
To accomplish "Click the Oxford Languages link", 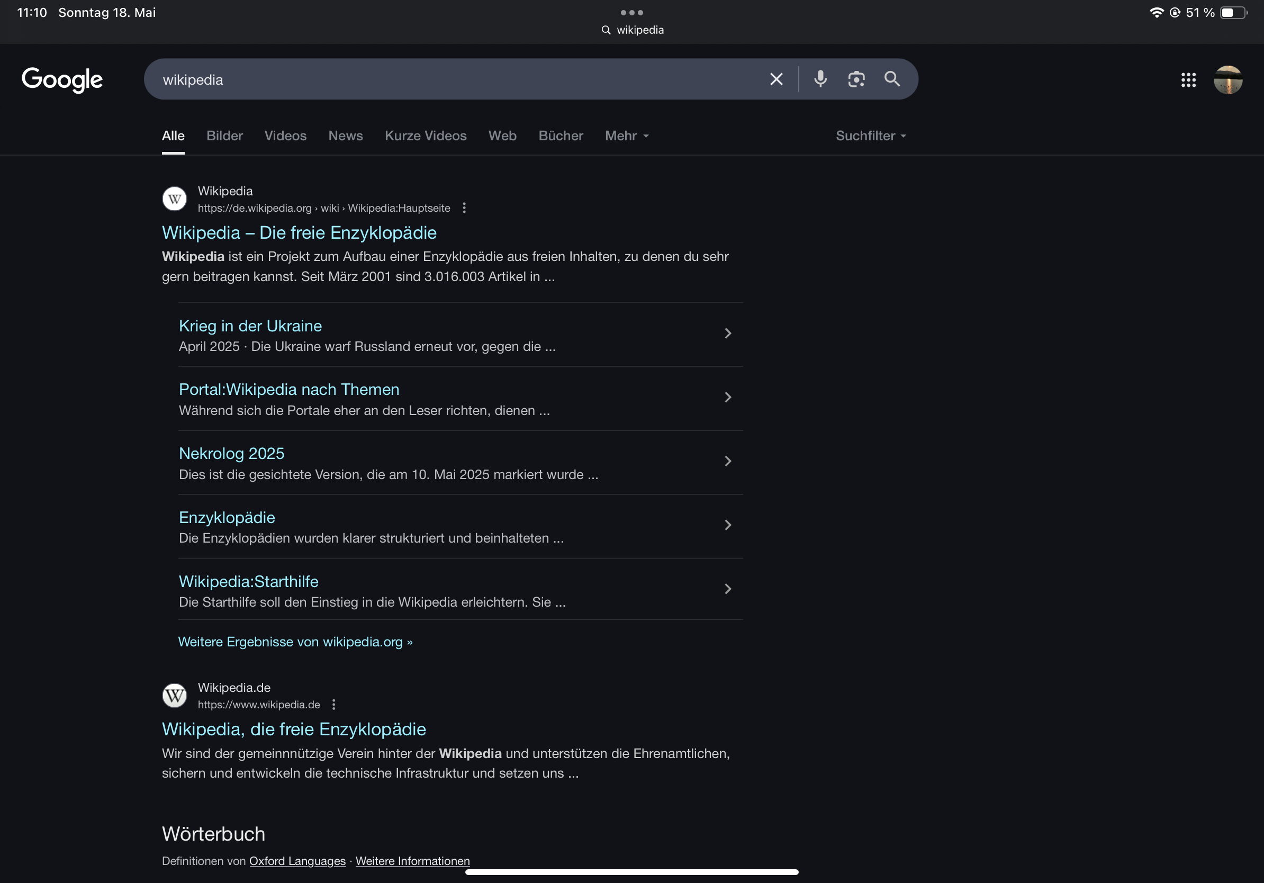I will (297, 861).
